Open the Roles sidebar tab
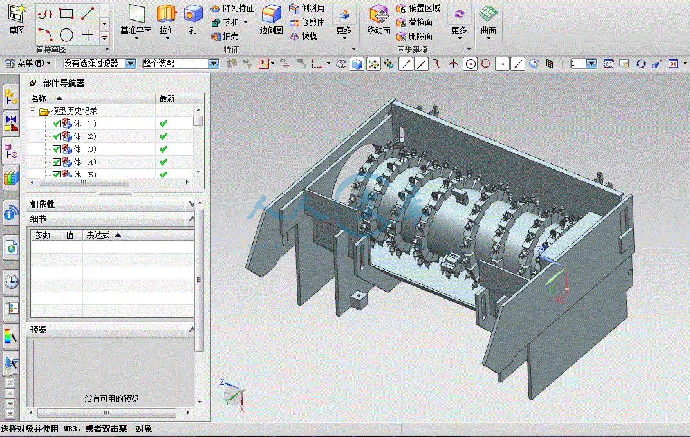Image resolution: width=690 pixels, height=437 pixels. point(11,309)
